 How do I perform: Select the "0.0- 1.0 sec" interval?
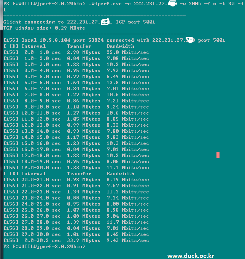click(x=43, y=52)
